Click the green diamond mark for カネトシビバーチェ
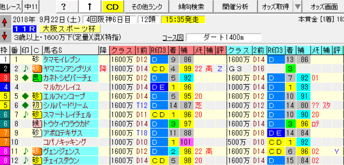 [x=26, y=78]
